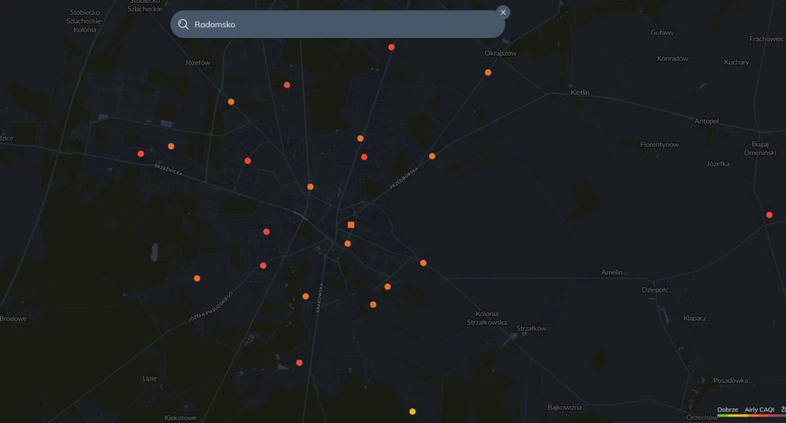786x423 pixels.
Task: Click the Klapacz map label
Action: tap(695, 318)
